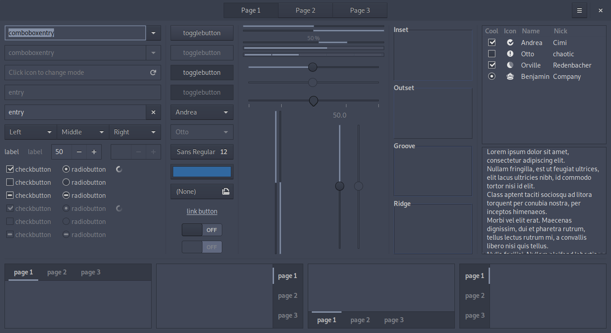Select page 3 in the bottom-tabbed notebook

coord(394,320)
